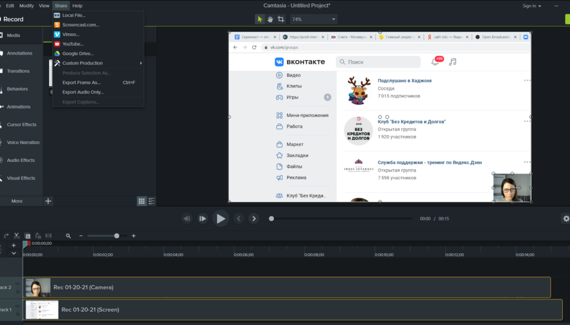Viewport: 570px width, 325px height.
Task: Click the browser reload icon in preview
Action: coord(254,47)
